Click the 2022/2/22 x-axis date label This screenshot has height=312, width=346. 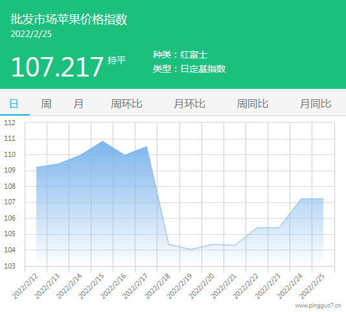click(x=246, y=286)
